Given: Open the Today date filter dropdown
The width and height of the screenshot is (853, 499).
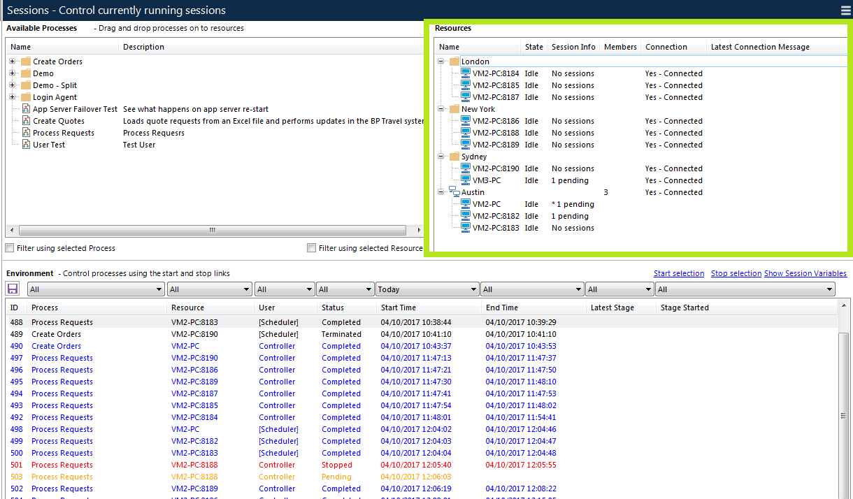Looking at the screenshot, I should pyautogui.click(x=427, y=289).
